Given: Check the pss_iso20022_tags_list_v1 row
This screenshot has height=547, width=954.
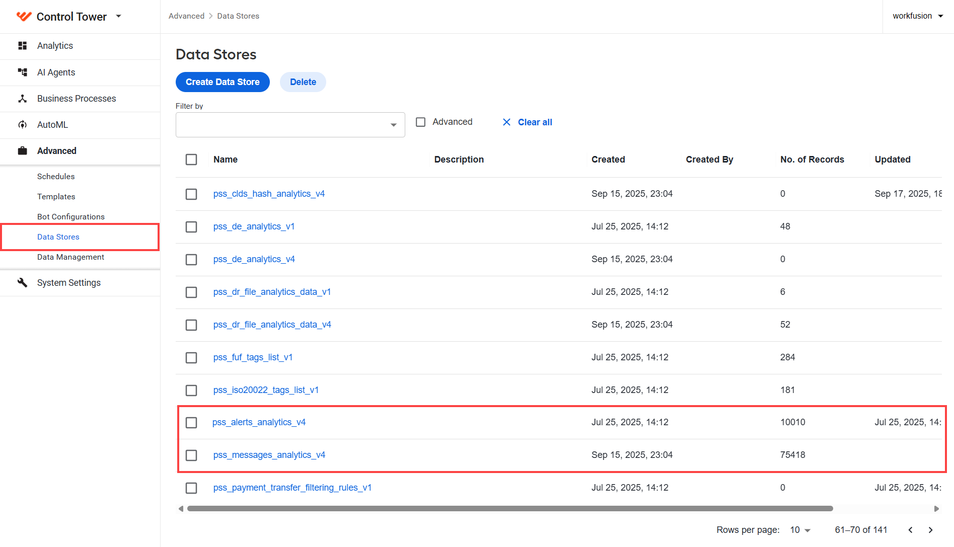Looking at the screenshot, I should [191, 390].
